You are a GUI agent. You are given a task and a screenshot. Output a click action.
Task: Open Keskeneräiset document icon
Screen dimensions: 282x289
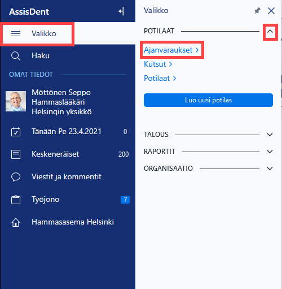click(x=16, y=154)
